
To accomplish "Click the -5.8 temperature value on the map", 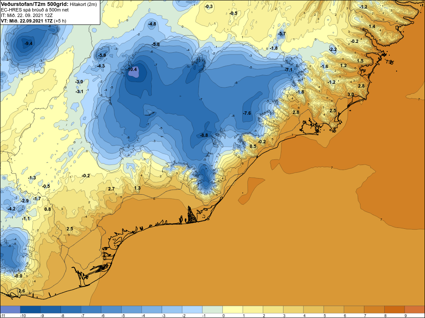I will coord(156,44).
